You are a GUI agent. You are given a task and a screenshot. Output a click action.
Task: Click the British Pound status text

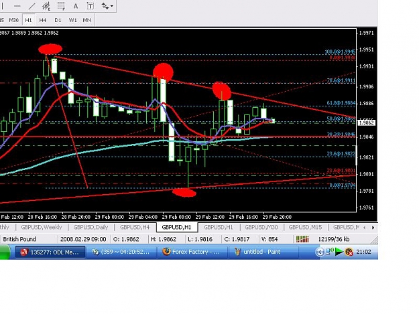pyautogui.click(x=19, y=239)
